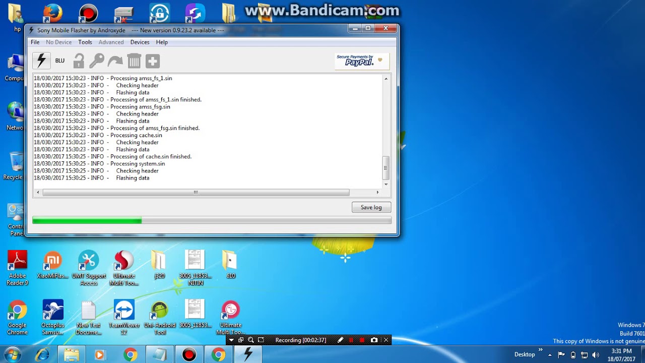This screenshot has height=363, width=645.
Task: Select the Firefox desktop shortcut
Action: [52, 14]
